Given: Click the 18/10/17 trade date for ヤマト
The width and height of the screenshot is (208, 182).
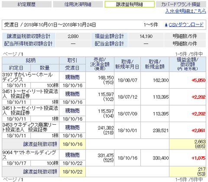Looking at the screenshot, I should click(x=16, y=163).
